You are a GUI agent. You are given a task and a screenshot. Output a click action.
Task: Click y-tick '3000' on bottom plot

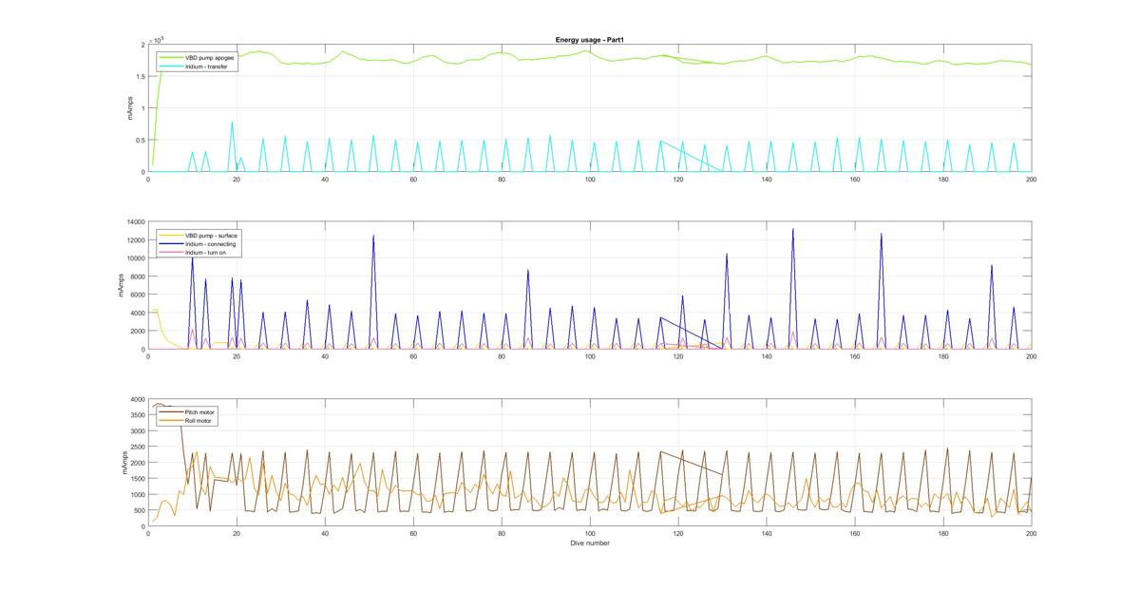coord(136,431)
